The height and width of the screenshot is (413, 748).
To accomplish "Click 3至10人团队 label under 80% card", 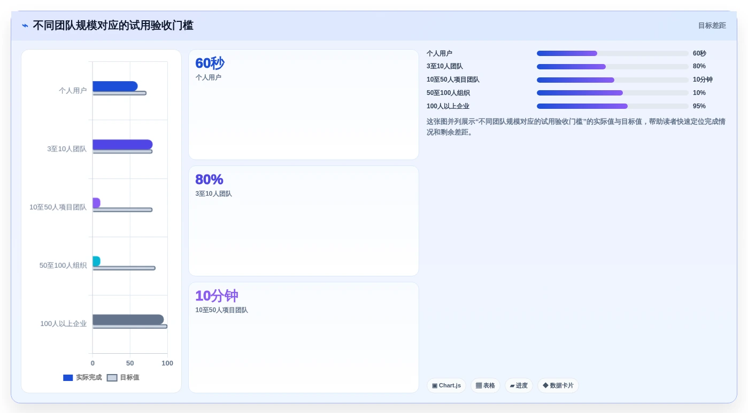I will (213, 194).
